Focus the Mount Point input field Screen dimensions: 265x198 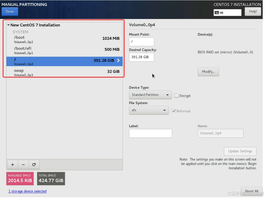(x=141, y=42)
